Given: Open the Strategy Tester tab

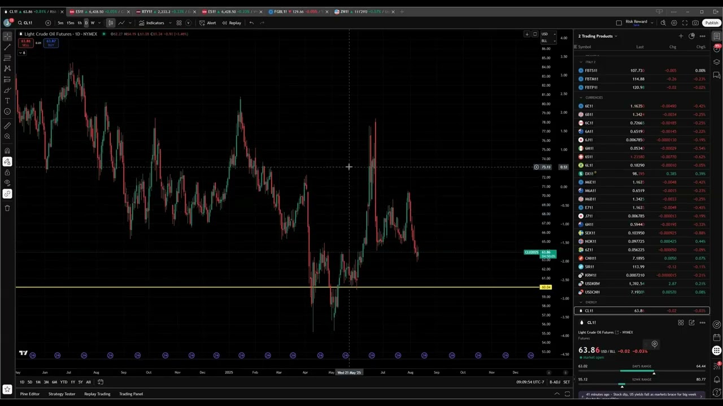Looking at the screenshot, I should 62,394.
